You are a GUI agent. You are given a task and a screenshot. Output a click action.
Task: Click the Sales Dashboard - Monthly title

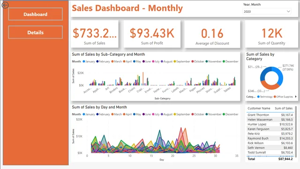point(127,8)
